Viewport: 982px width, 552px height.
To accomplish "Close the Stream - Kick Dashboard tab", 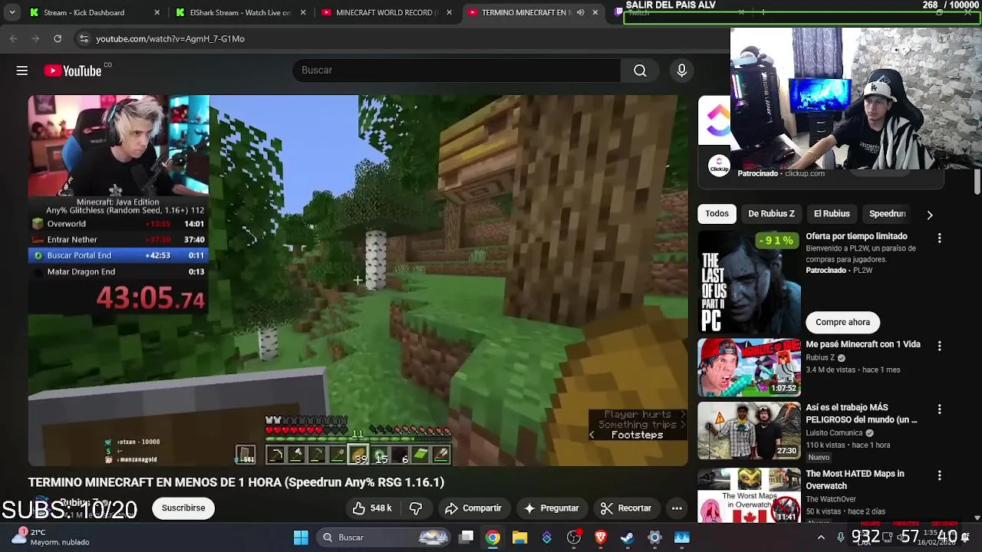I will [157, 12].
